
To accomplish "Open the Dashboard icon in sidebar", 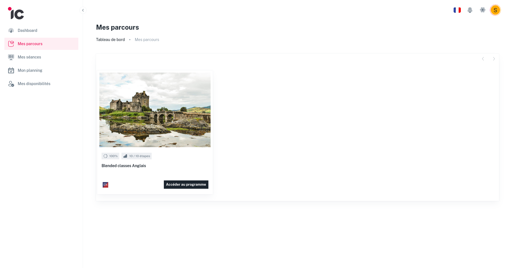I will pyautogui.click(x=11, y=30).
